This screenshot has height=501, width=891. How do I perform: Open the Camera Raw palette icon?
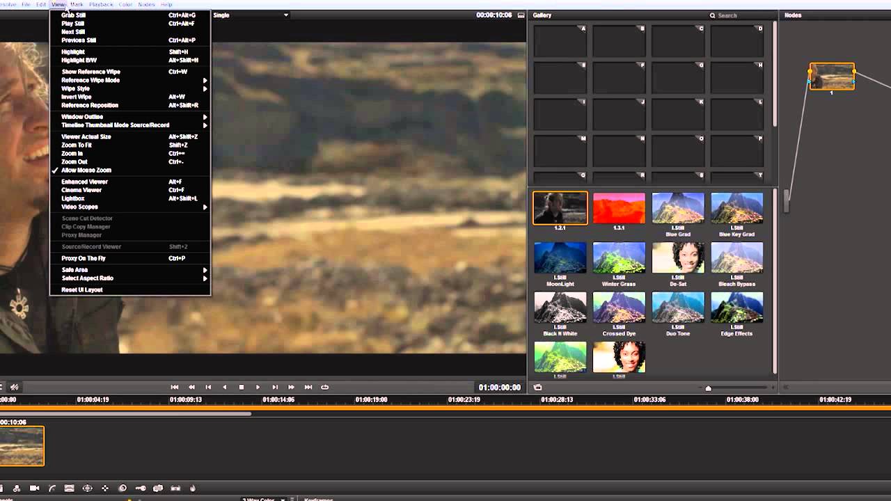click(34, 488)
